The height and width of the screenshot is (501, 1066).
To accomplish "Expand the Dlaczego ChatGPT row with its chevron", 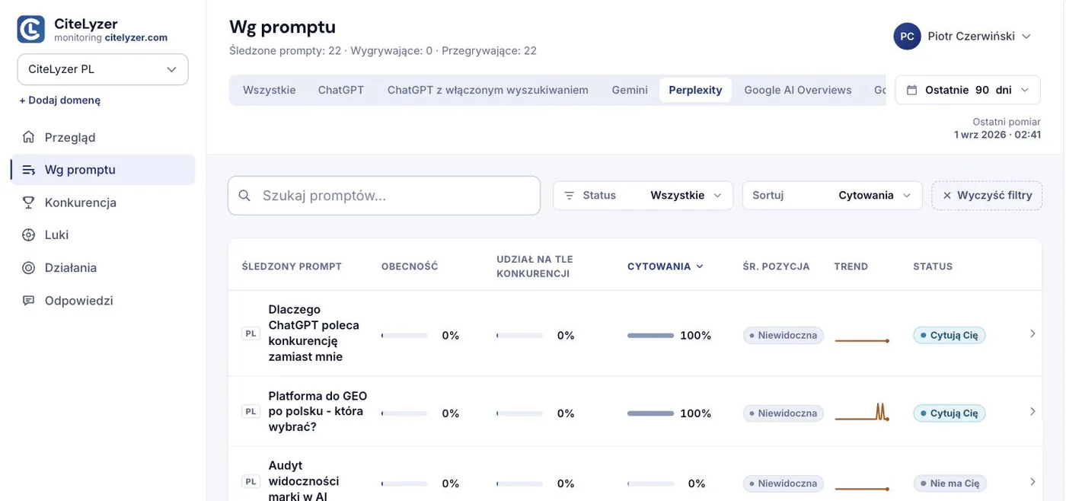I will (x=1033, y=333).
